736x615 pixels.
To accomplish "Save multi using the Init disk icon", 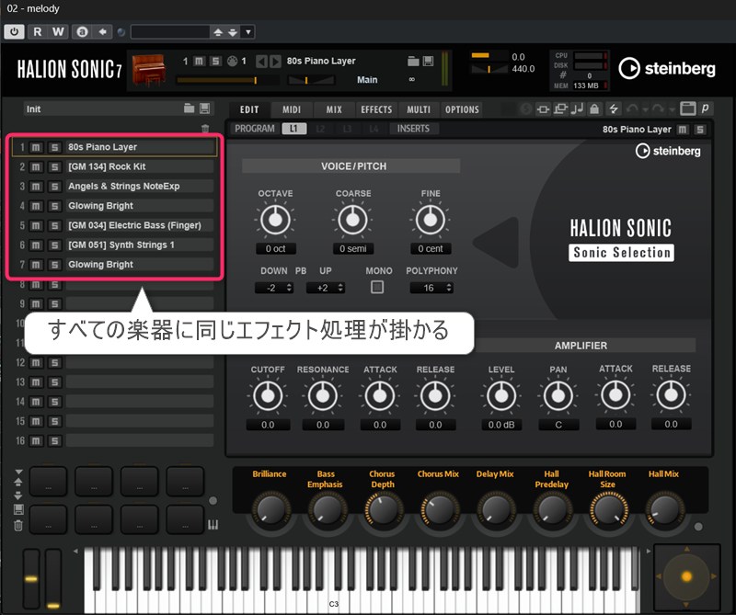I will click(x=204, y=108).
